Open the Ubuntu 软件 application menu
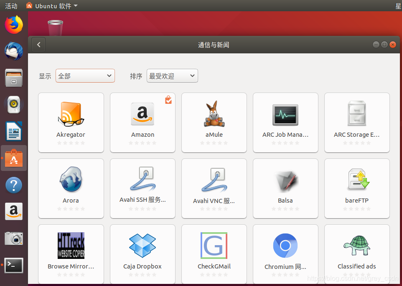This screenshot has height=286, width=402. pos(52,5)
